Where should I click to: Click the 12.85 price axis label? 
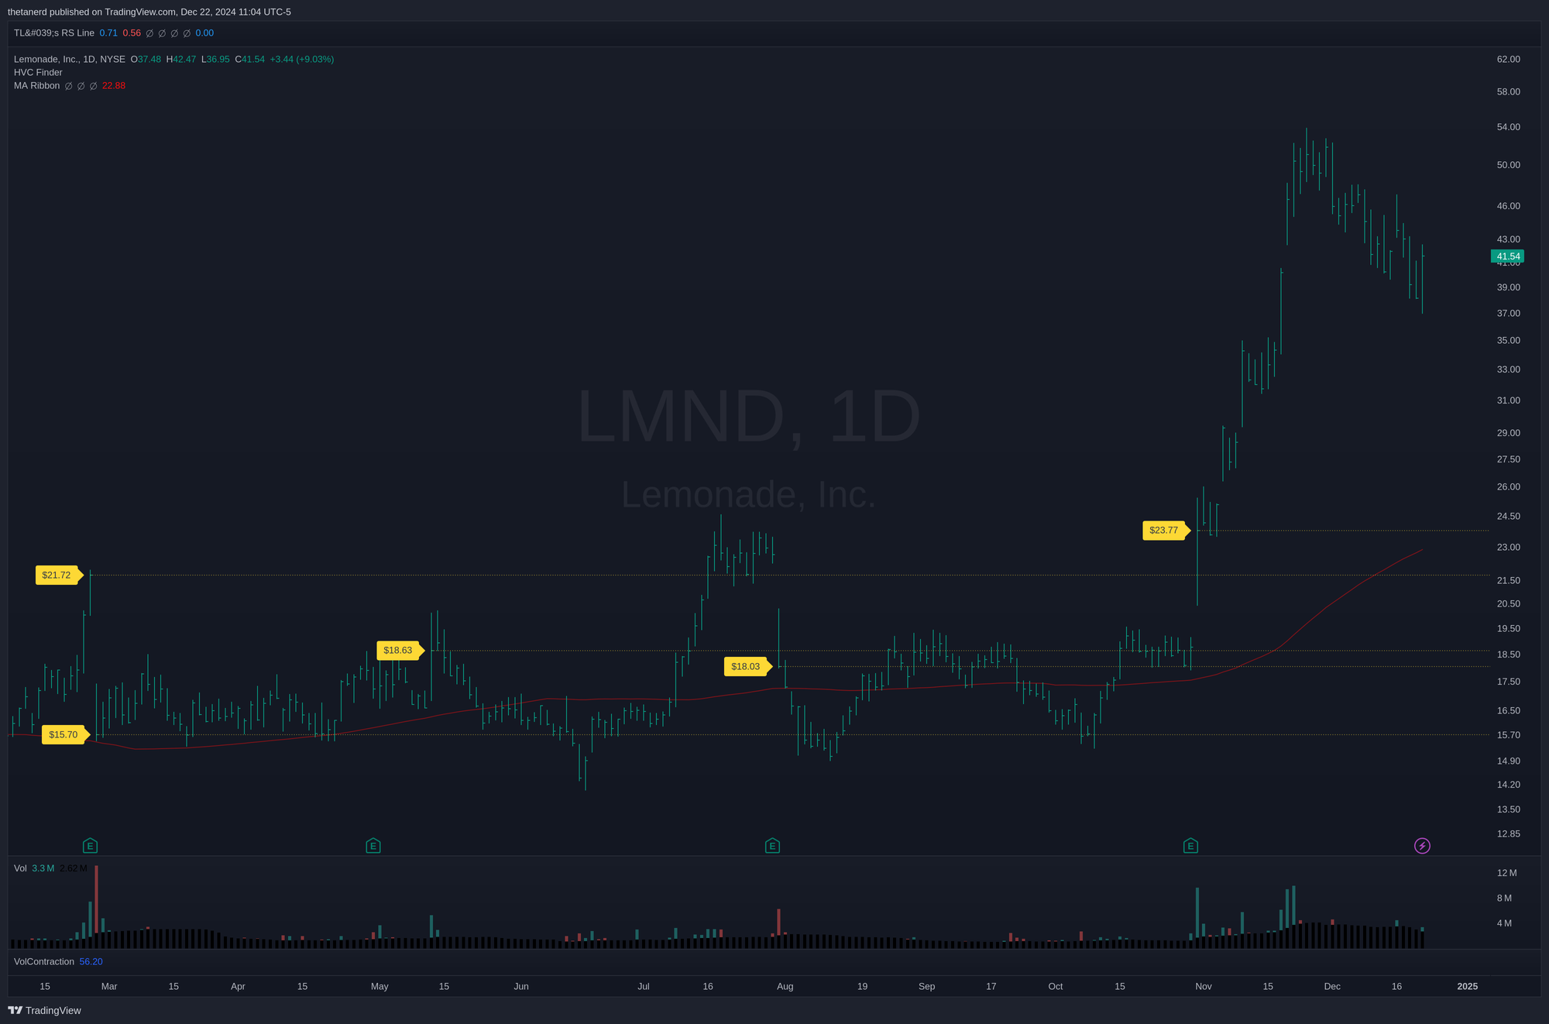(1508, 834)
